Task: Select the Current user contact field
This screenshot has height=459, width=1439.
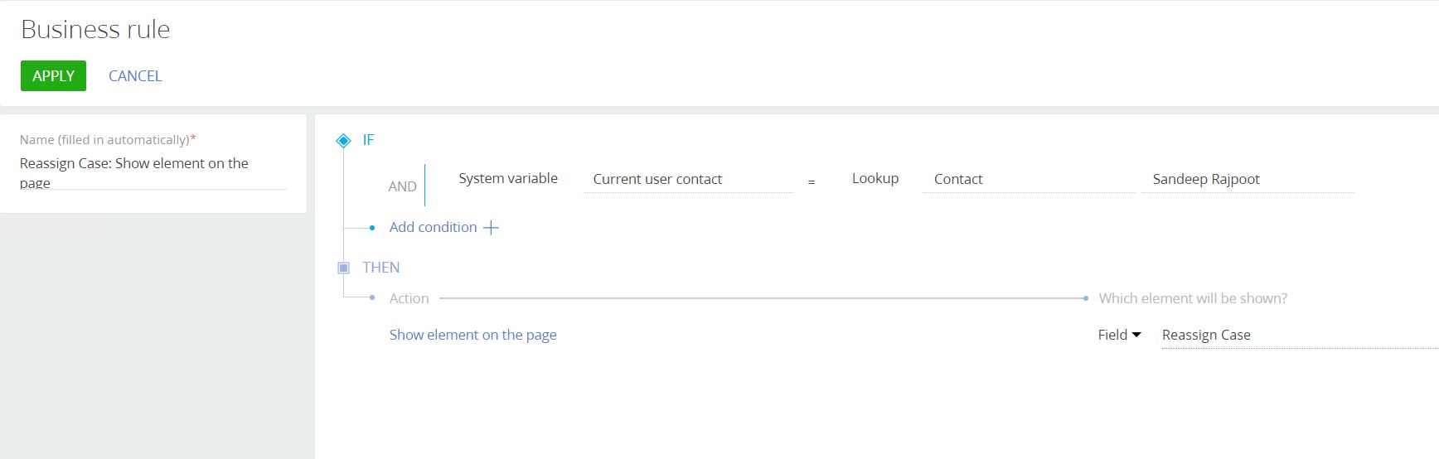Action: click(x=688, y=179)
